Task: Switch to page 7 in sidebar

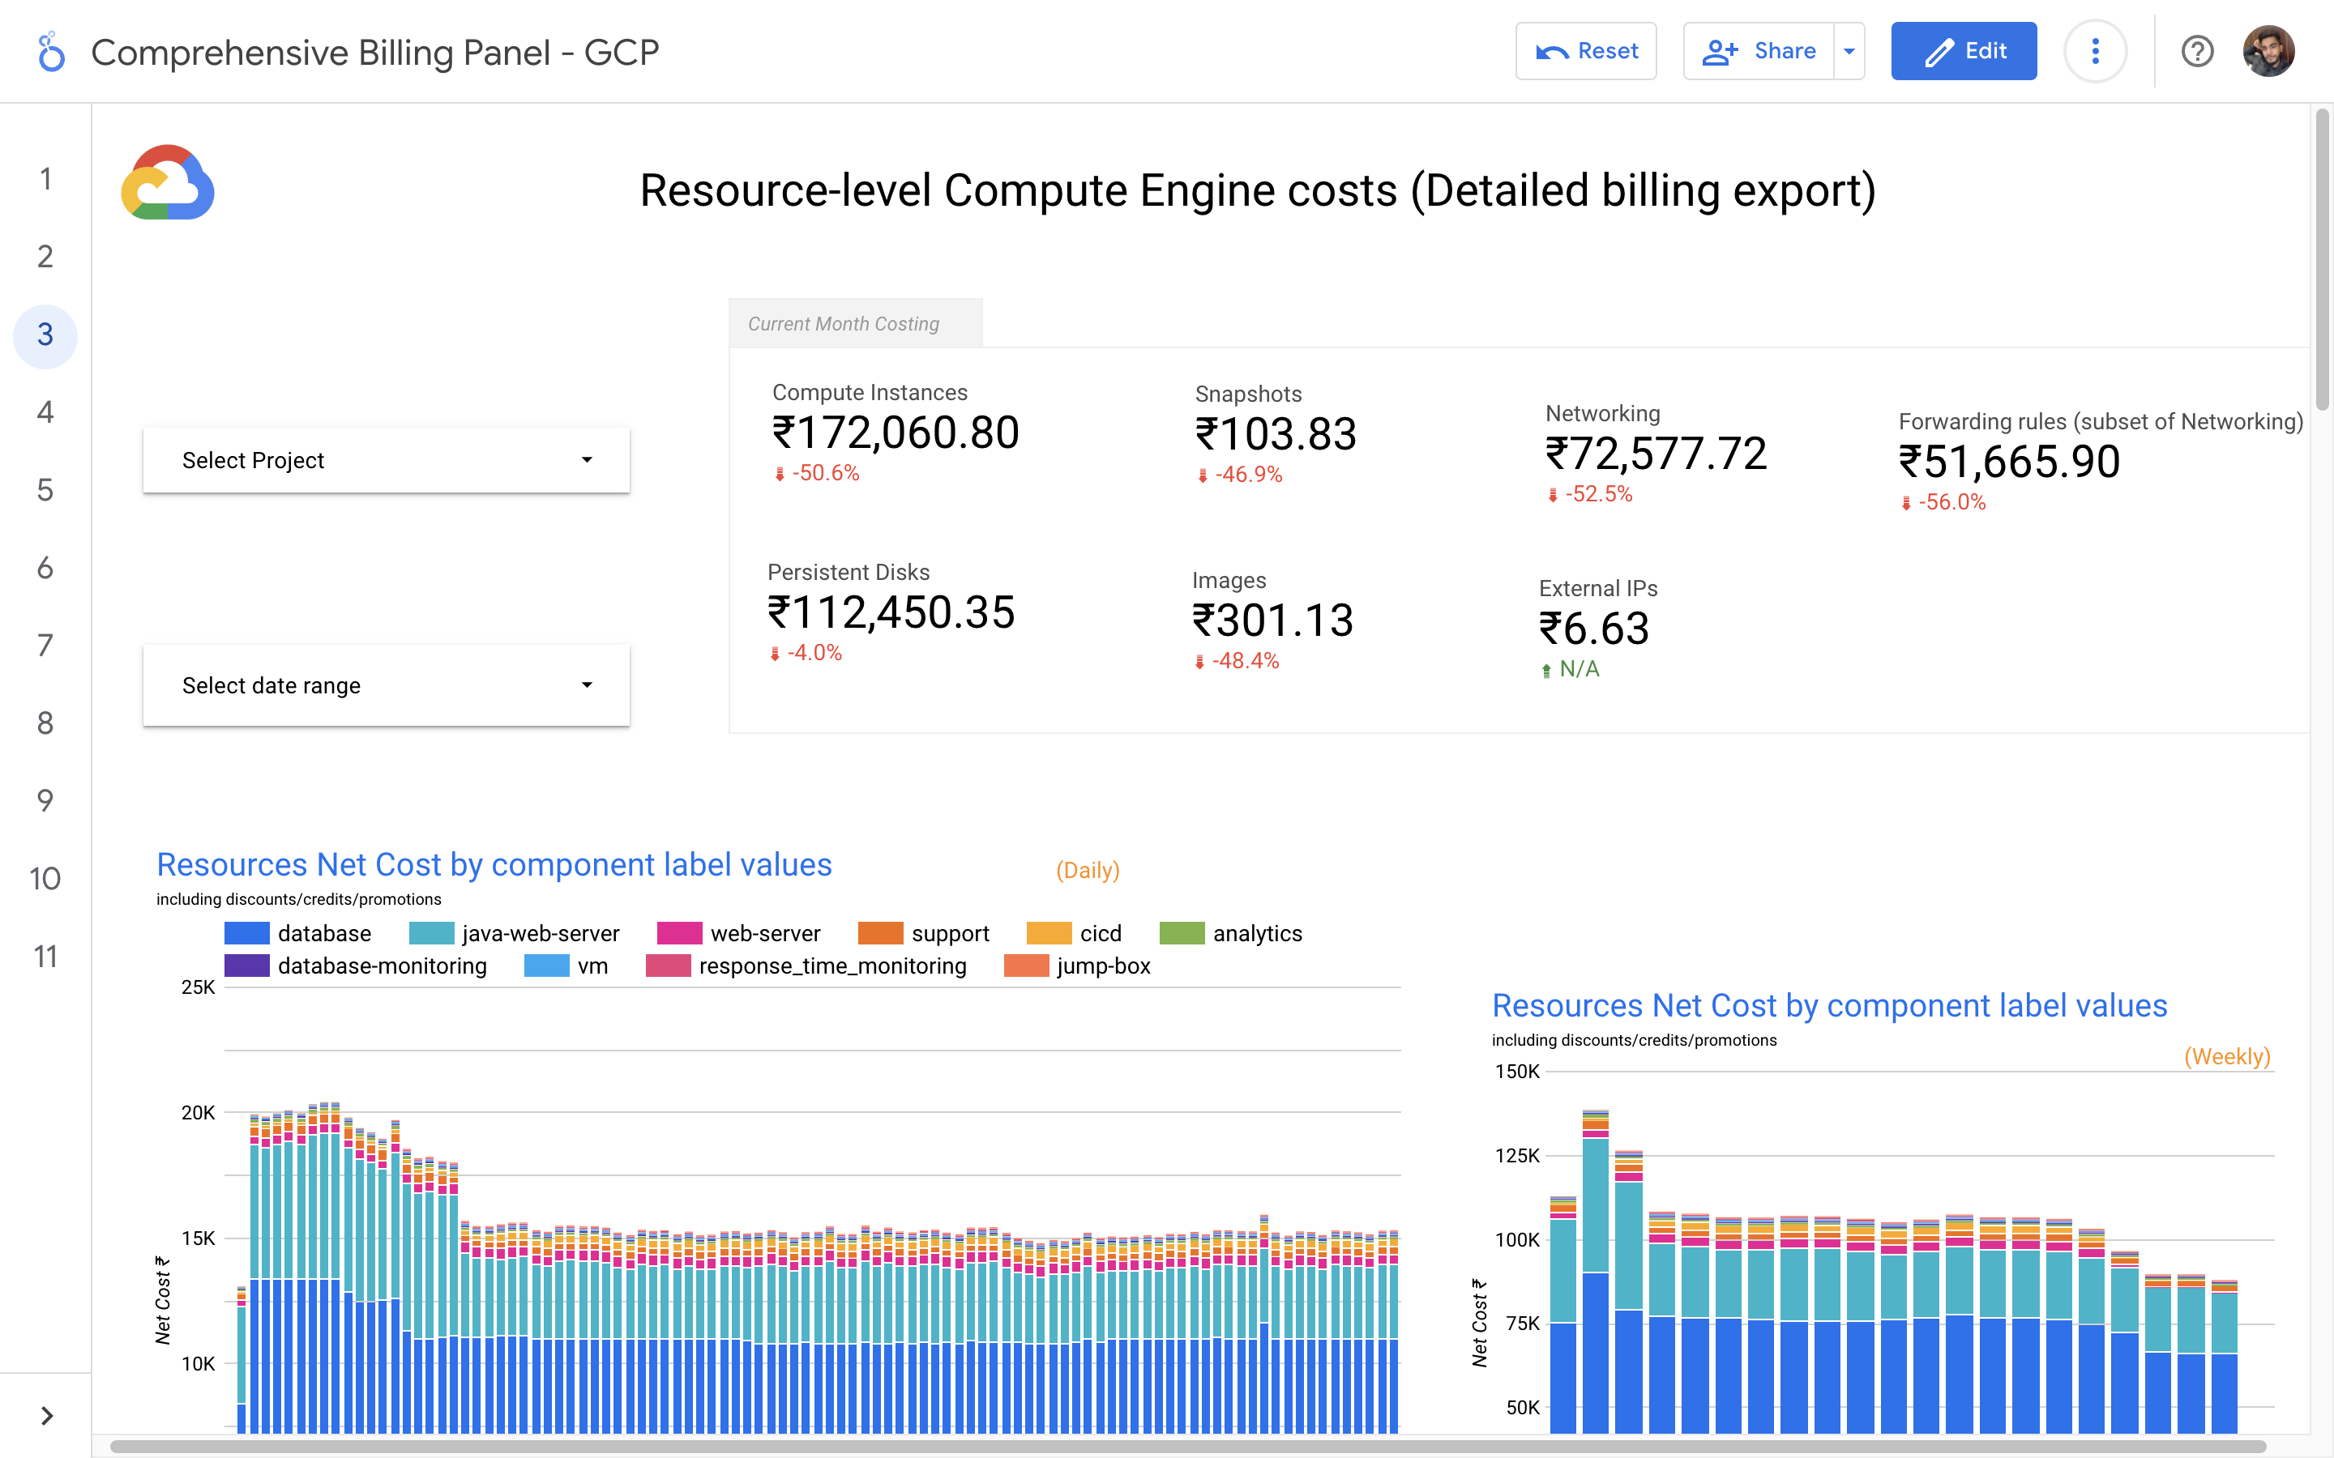Action: (x=45, y=645)
